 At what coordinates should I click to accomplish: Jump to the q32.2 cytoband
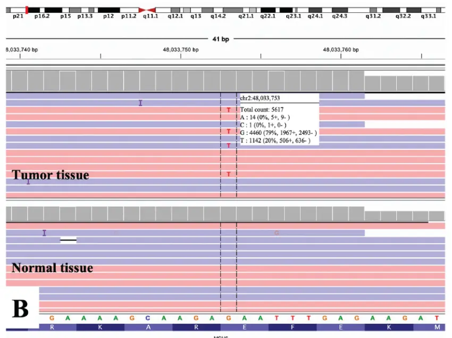403,16
